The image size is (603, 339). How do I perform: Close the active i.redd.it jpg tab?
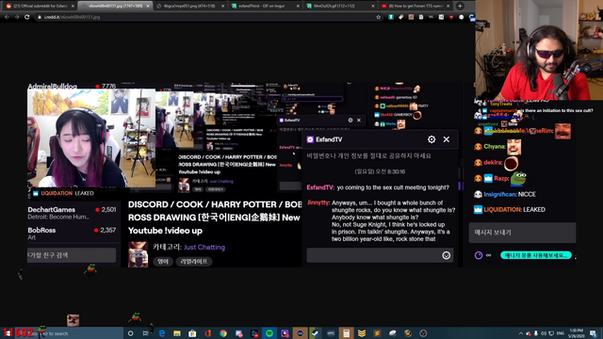point(148,6)
